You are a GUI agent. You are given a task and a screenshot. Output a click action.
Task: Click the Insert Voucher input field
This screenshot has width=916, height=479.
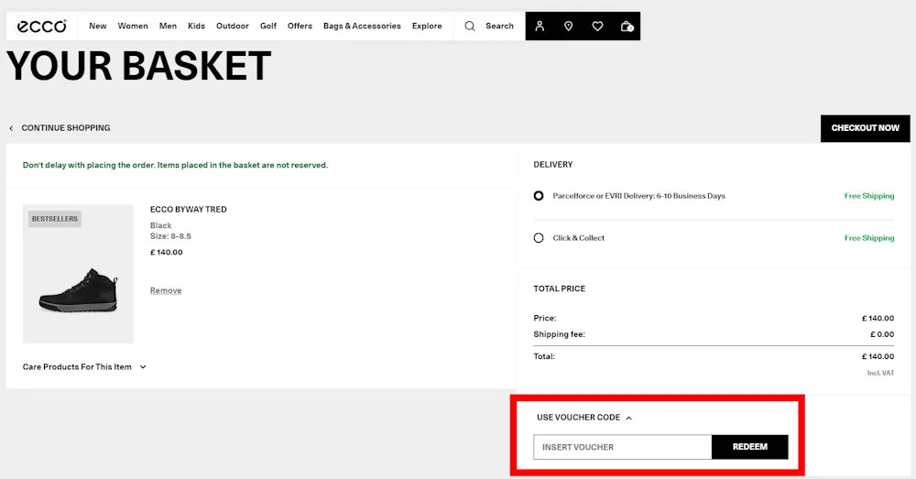tap(622, 447)
